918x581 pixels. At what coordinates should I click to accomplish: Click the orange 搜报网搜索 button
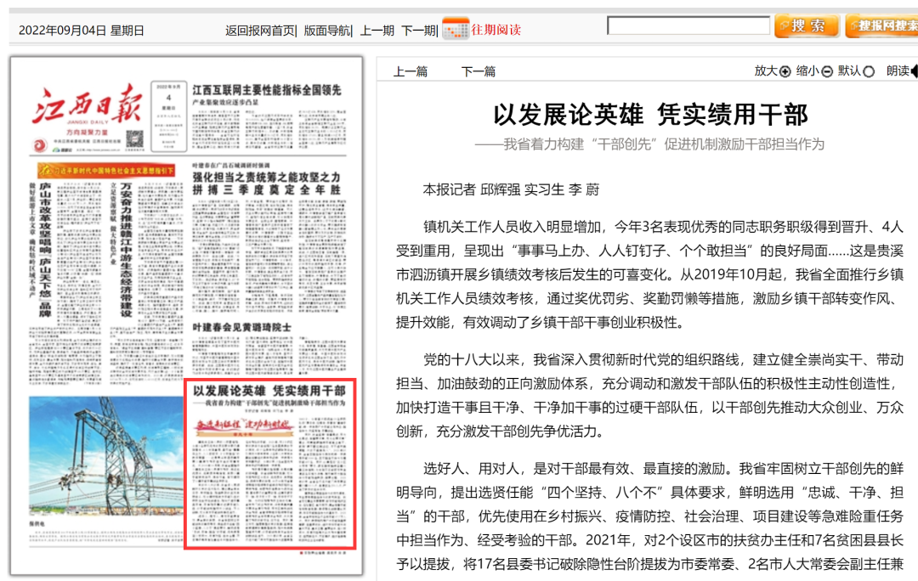pos(881,25)
